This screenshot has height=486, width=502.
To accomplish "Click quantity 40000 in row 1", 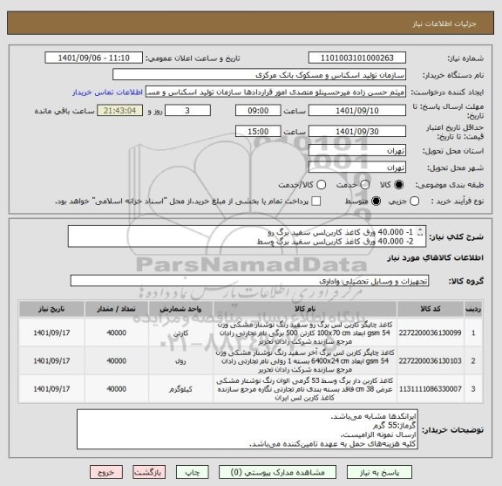I will tap(116, 332).
